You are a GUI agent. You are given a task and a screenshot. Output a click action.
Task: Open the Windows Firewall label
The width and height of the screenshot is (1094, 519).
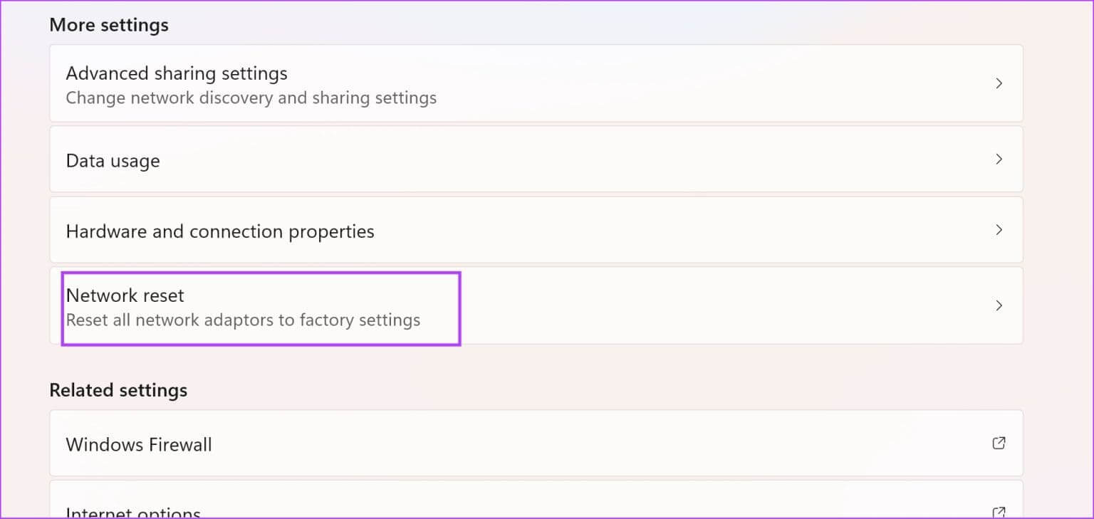point(139,444)
